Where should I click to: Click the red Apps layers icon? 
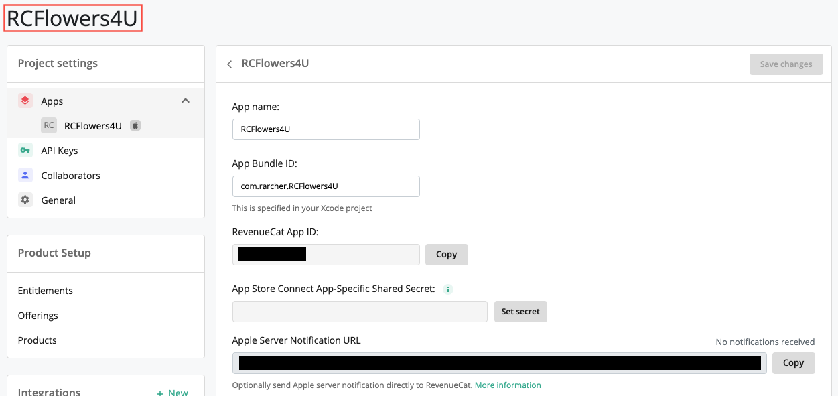click(25, 101)
